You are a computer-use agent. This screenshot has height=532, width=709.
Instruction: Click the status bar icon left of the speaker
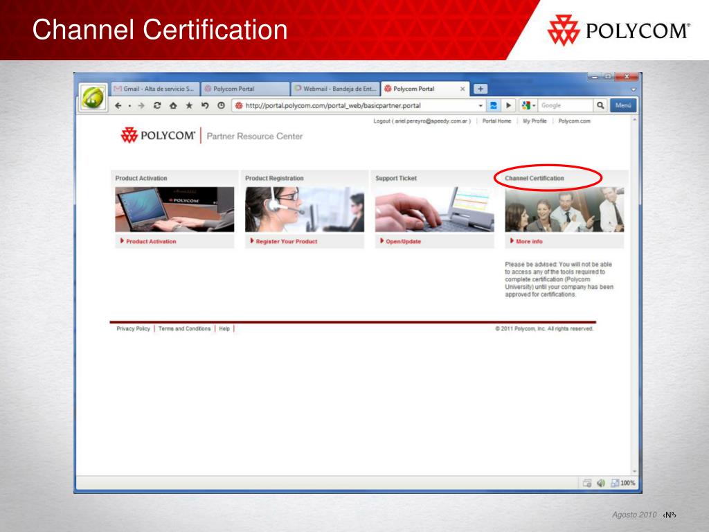pos(587,483)
